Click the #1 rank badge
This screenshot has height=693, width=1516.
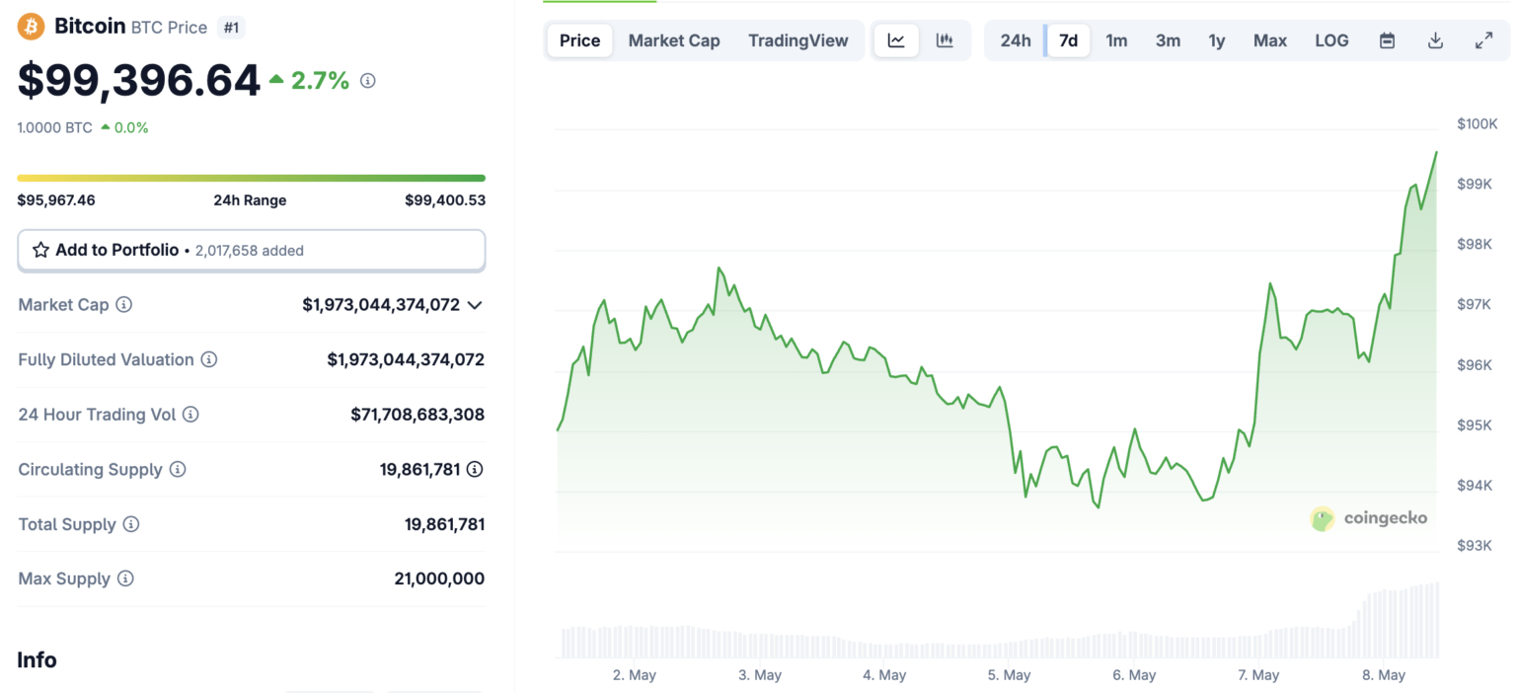click(x=232, y=27)
